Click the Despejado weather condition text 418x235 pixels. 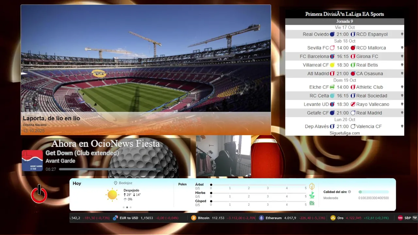pos(131,190)
